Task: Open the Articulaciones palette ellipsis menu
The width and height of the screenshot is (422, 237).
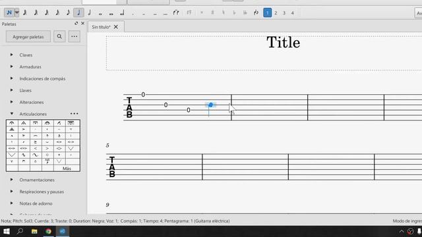Action: [75, 114]
